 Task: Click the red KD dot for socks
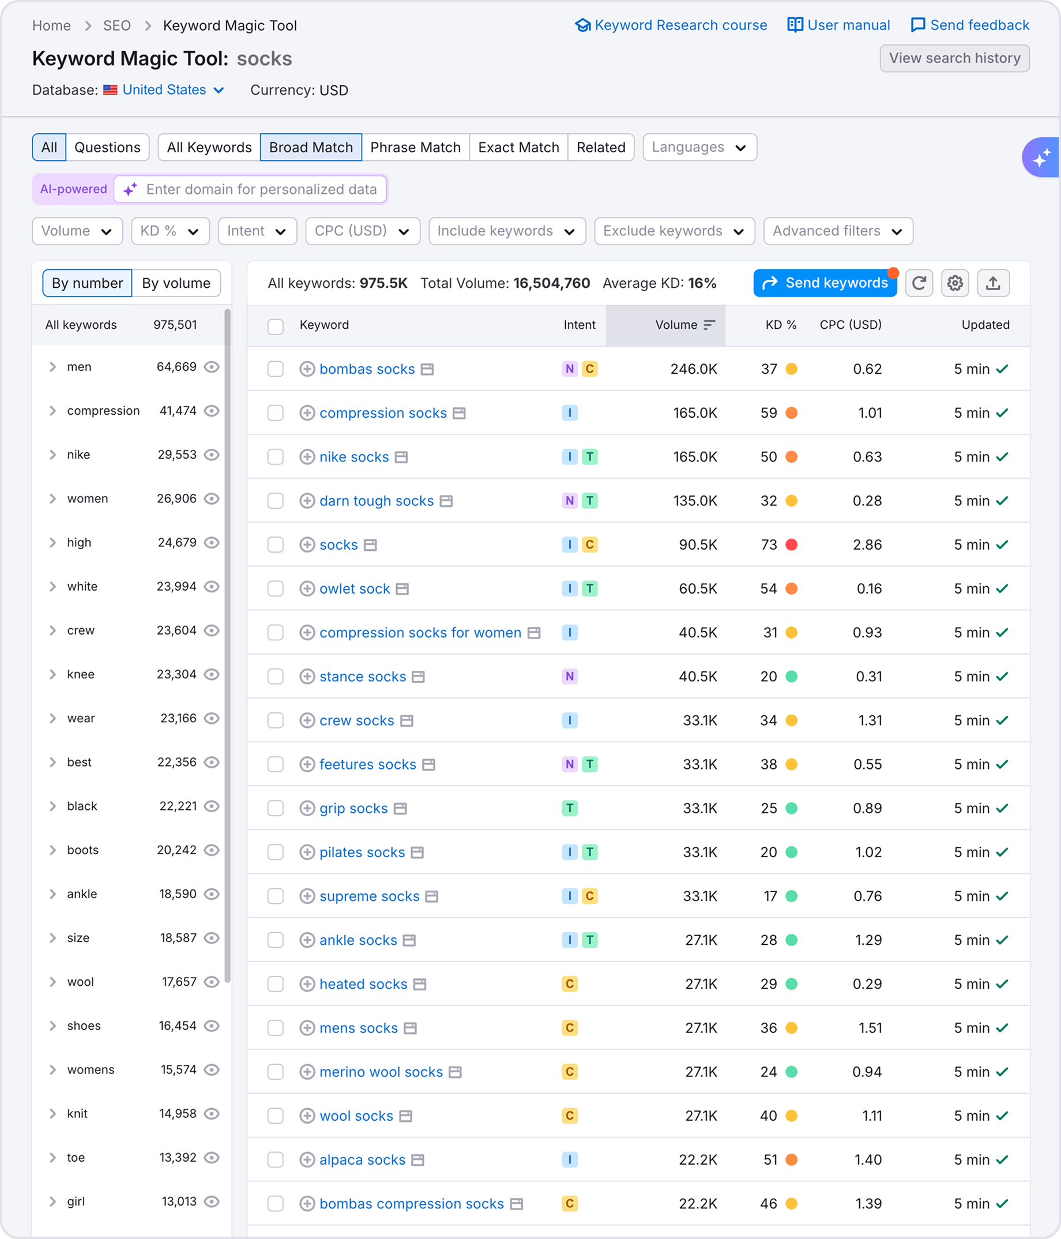(x=792, y=544)
